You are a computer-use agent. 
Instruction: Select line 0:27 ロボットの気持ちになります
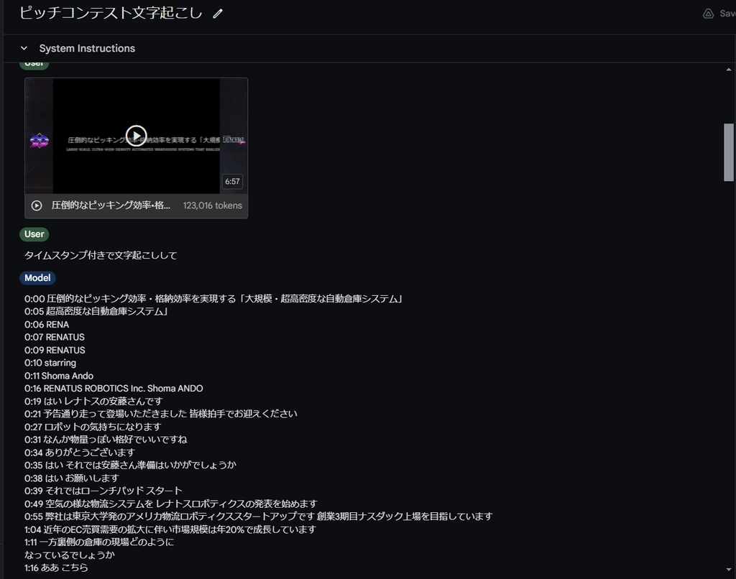click(93, 427)
